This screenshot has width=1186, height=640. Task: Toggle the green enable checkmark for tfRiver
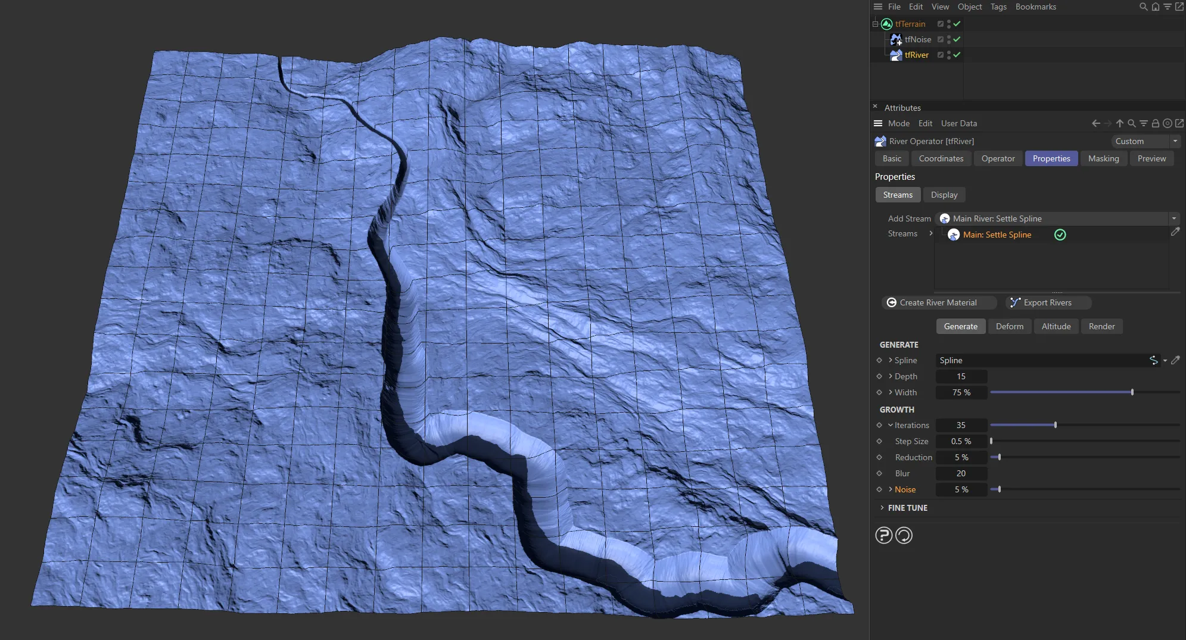957,55
